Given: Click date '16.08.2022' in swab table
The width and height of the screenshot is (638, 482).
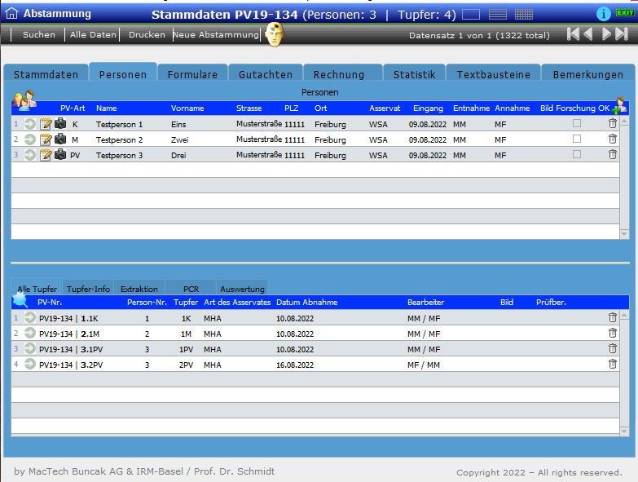Looking at the screenshot, I should coord(295,365).
